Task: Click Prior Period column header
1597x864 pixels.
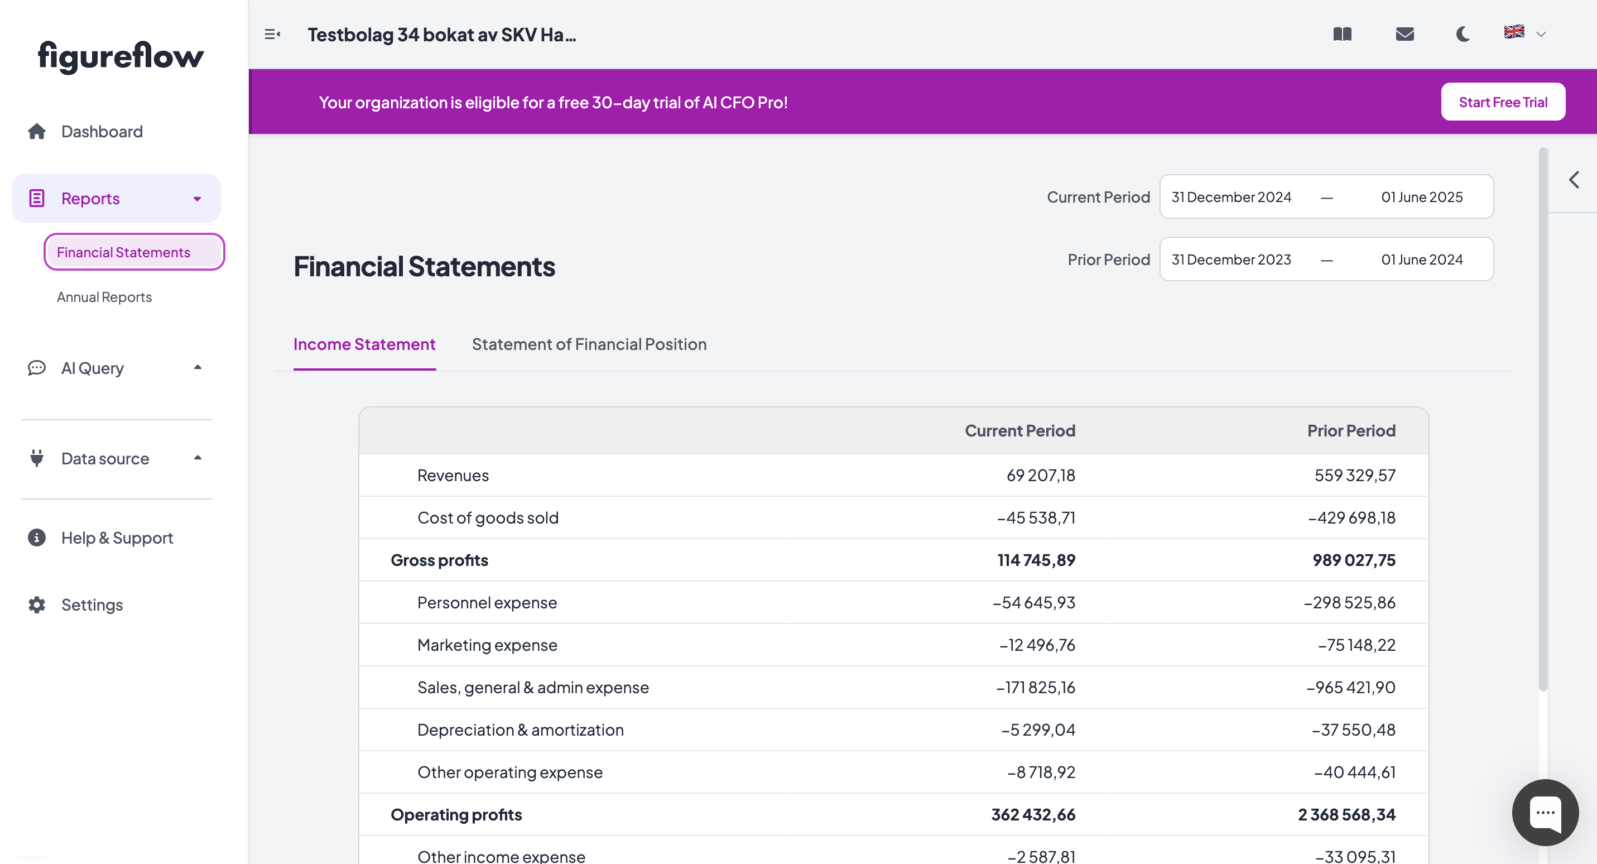Action: pos(1351,430)
